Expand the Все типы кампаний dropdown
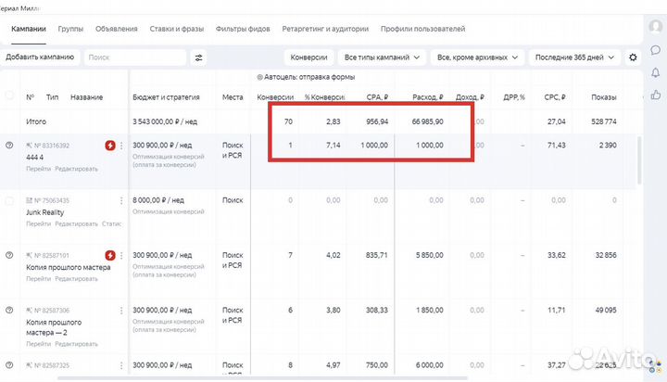The width and height of the screenshot is (667, 382). coord(382,57)
